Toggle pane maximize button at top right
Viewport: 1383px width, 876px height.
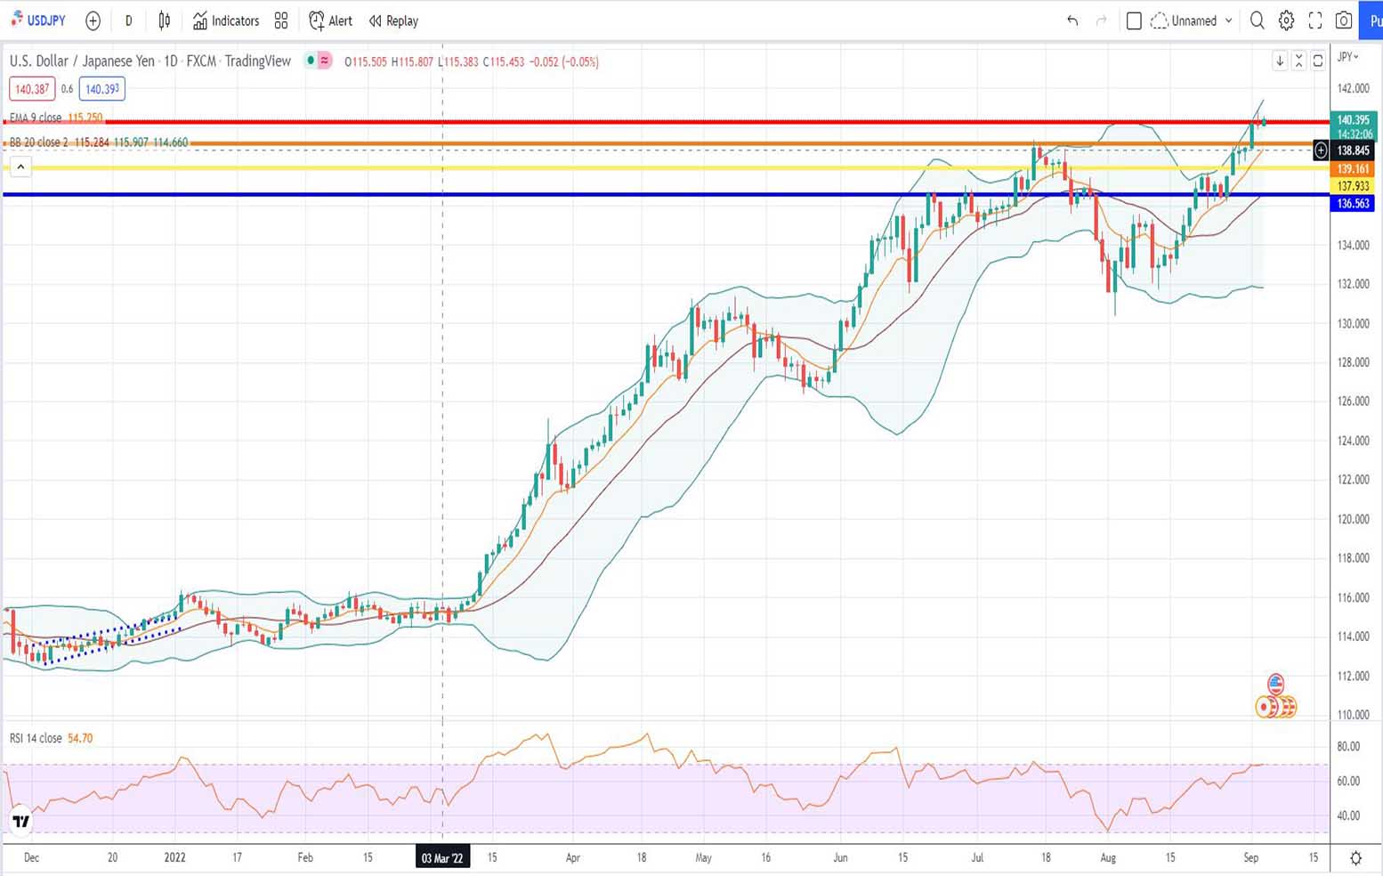point(1318,61)
